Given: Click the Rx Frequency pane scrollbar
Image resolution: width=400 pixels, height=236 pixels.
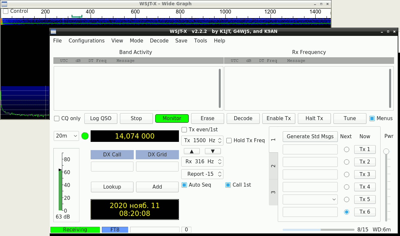Looking at the screenshot, I should pos(390,88).
